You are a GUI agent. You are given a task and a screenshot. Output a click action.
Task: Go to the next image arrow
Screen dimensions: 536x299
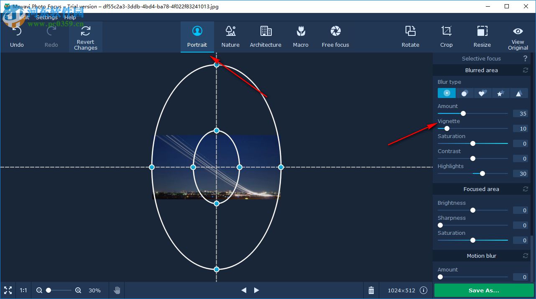click(257, 290)
